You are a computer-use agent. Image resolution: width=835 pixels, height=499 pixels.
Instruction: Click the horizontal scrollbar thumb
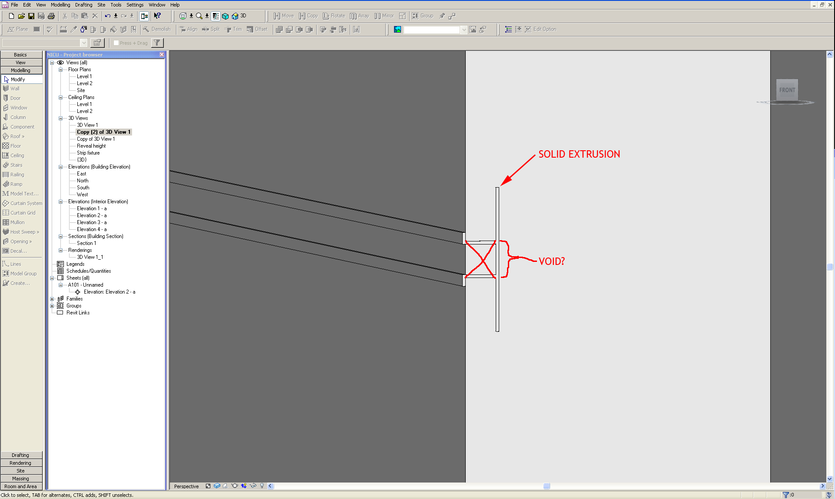547,486
